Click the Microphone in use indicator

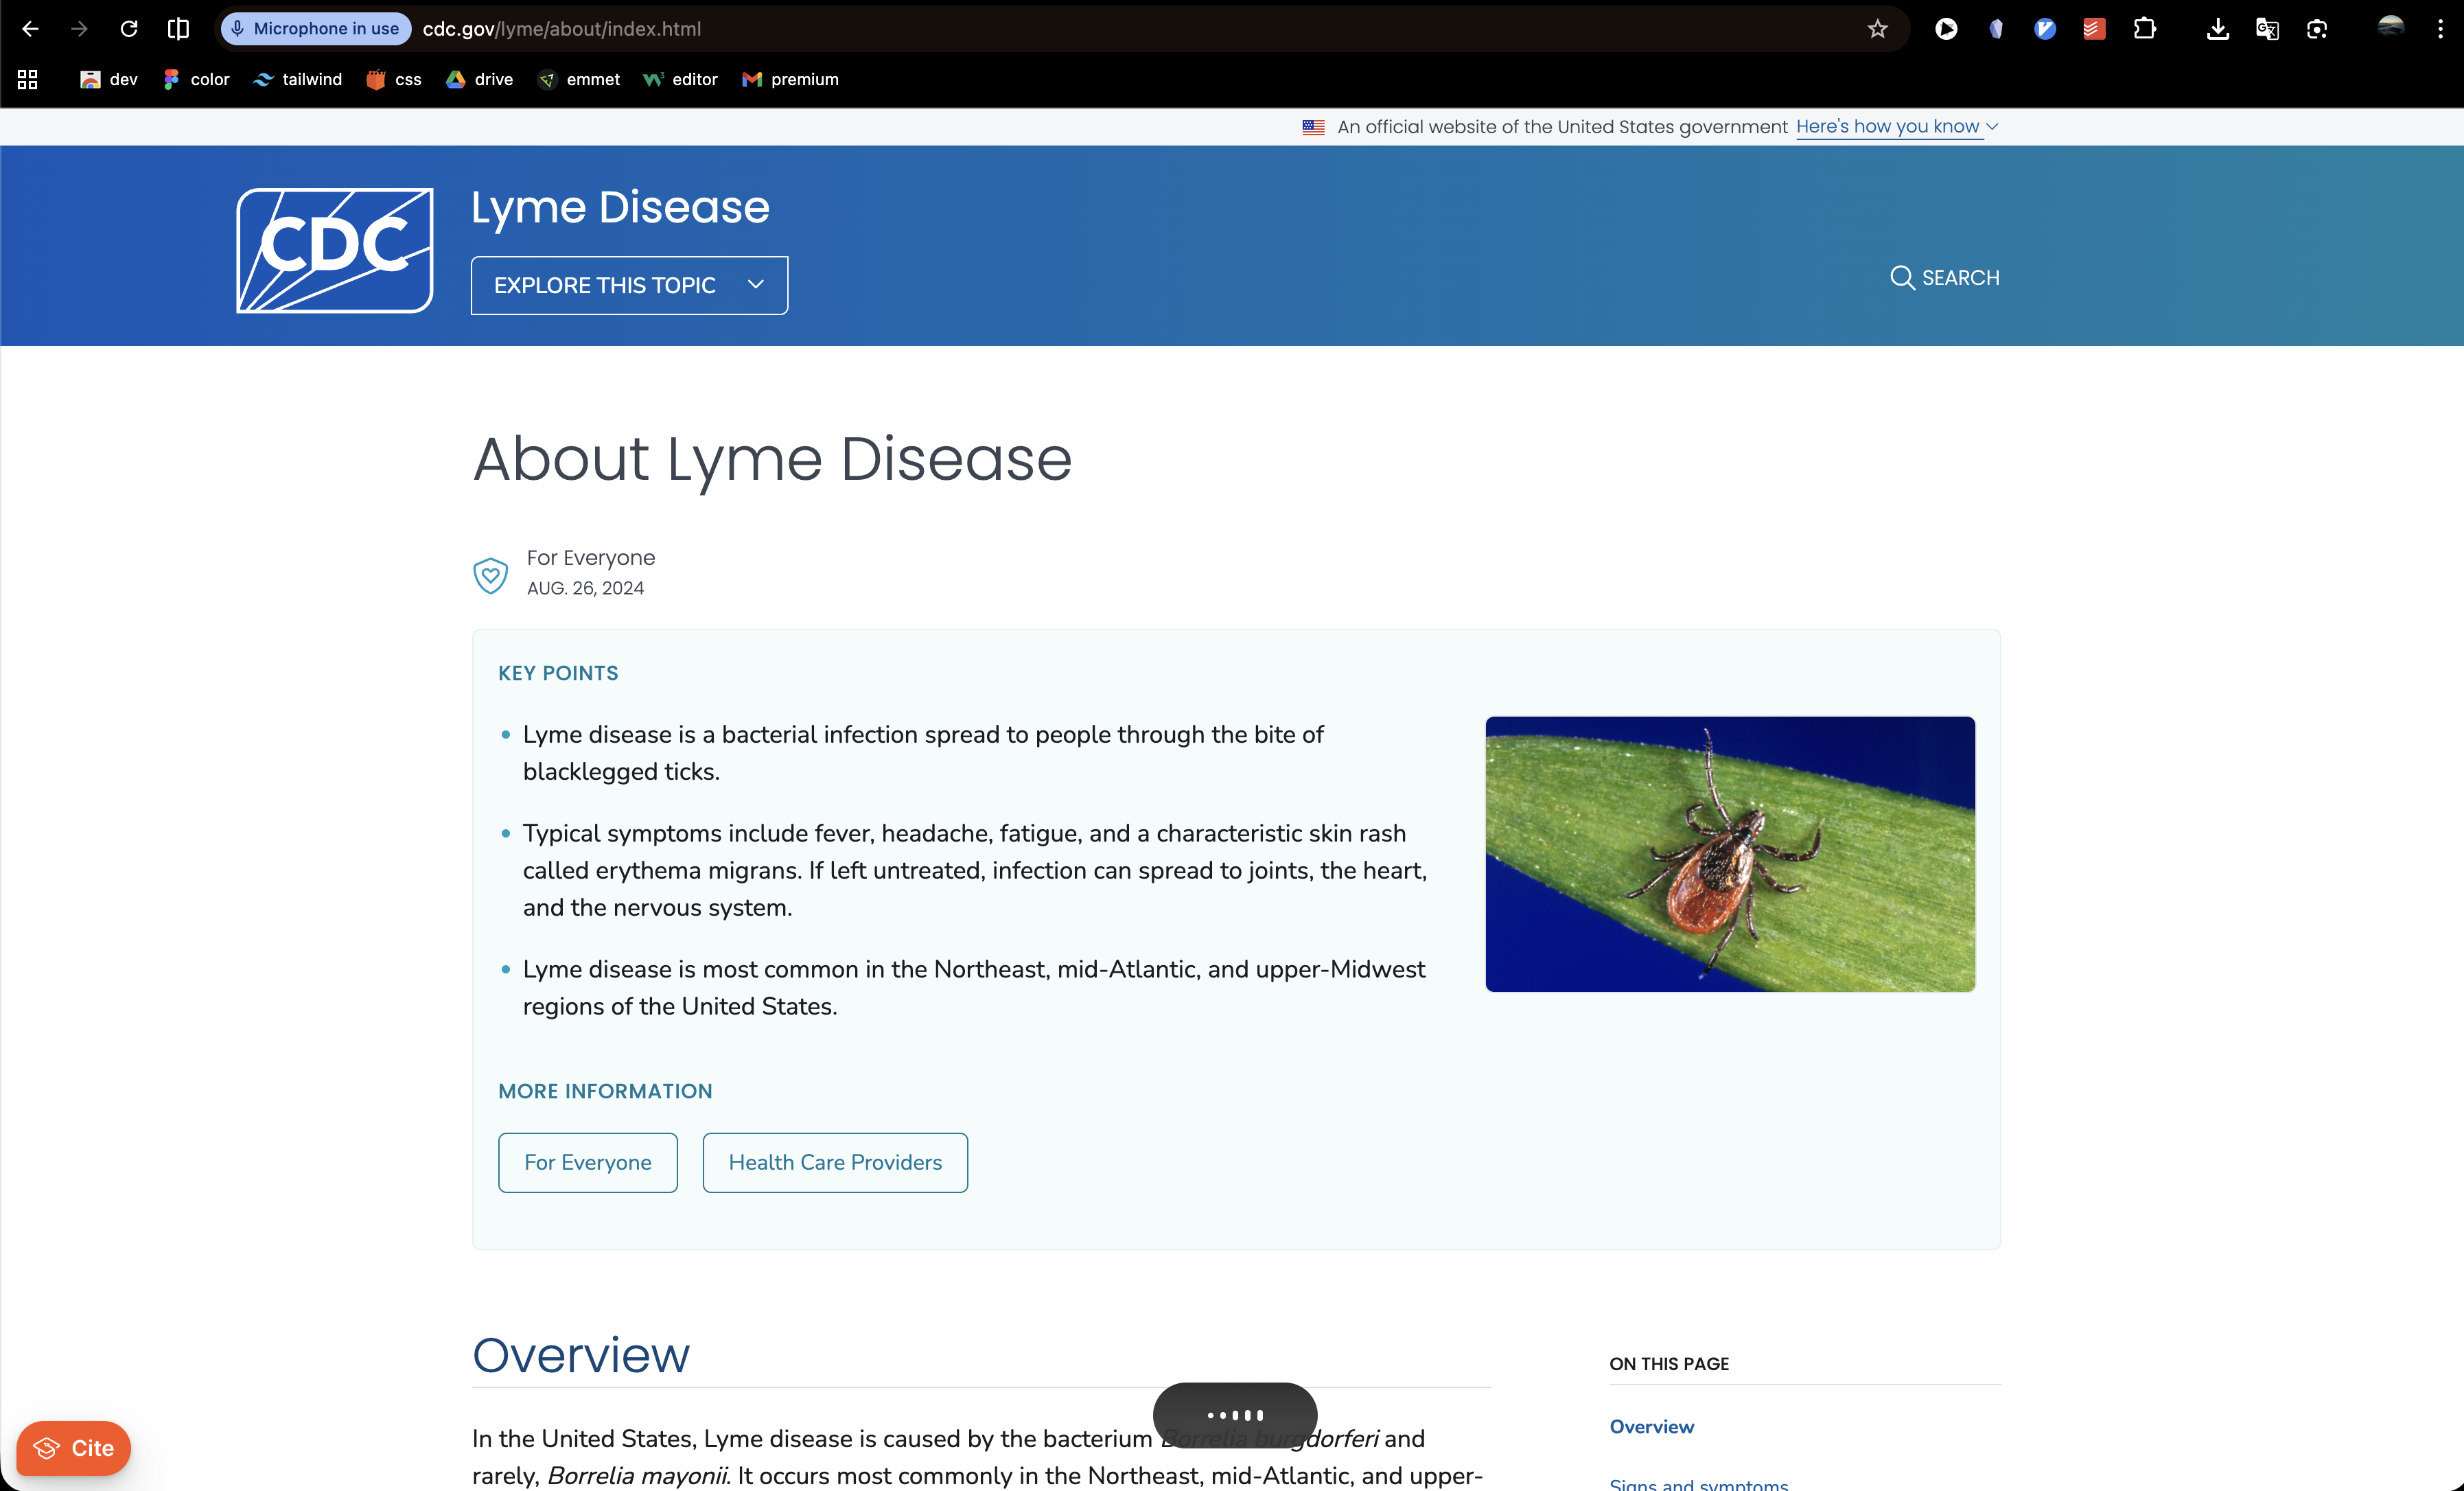point(315,29)
